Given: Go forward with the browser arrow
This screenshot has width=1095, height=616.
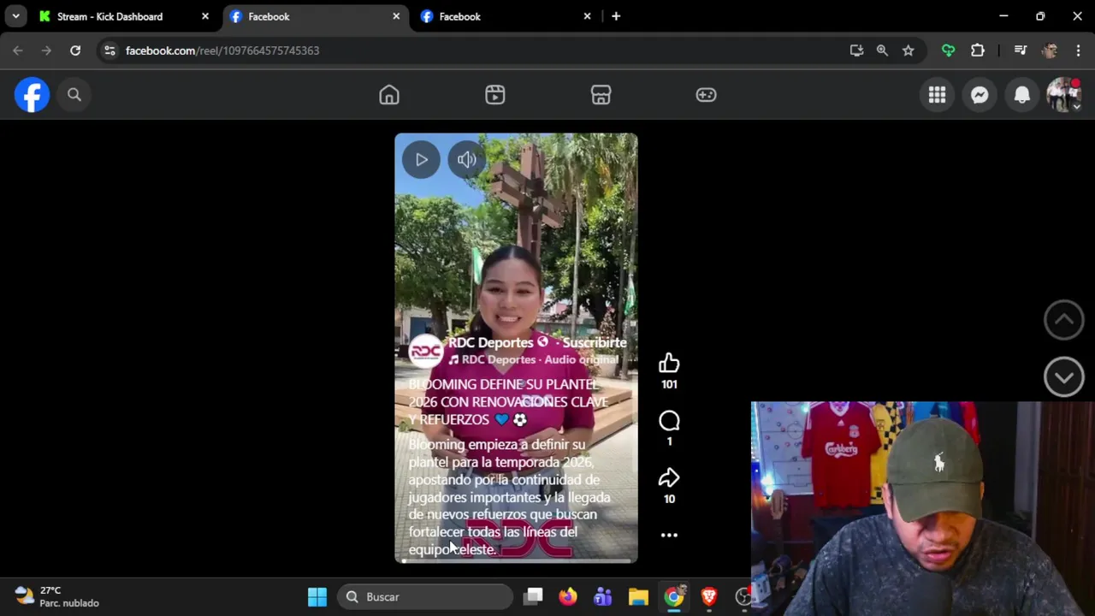Looking at the screenshot, I should point(46,50).
